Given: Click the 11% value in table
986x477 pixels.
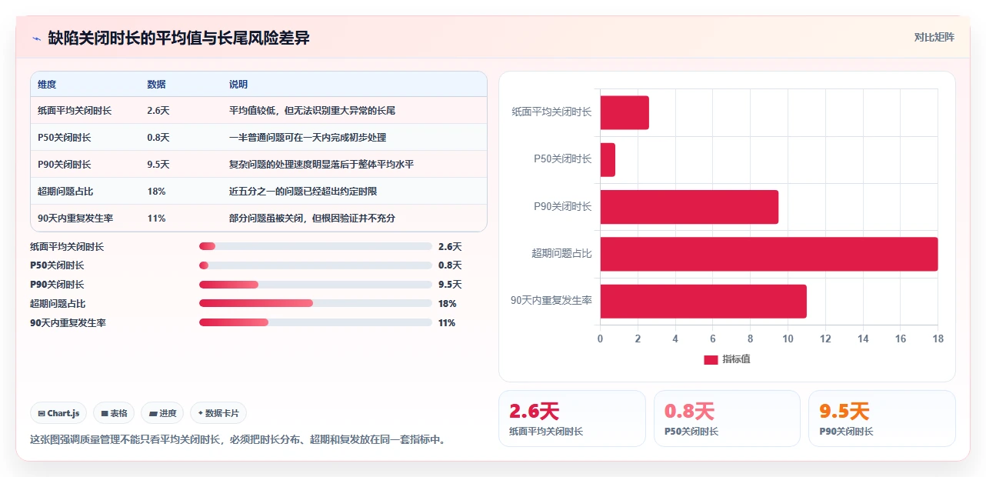Looking at the screenshot, I should 156,218.
